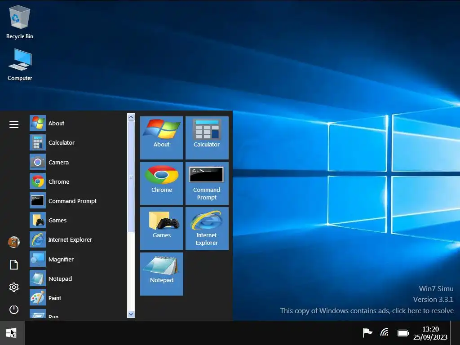460x345 pixels.
Task: Select the 'Command Prompt' label in list
Action: point(72,201)
